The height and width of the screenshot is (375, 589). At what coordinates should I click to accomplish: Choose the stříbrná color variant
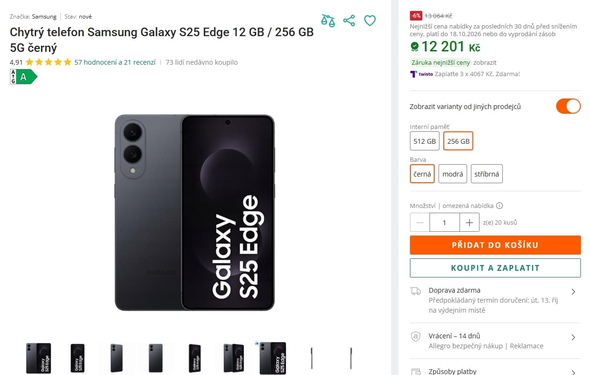coord(487,174)
